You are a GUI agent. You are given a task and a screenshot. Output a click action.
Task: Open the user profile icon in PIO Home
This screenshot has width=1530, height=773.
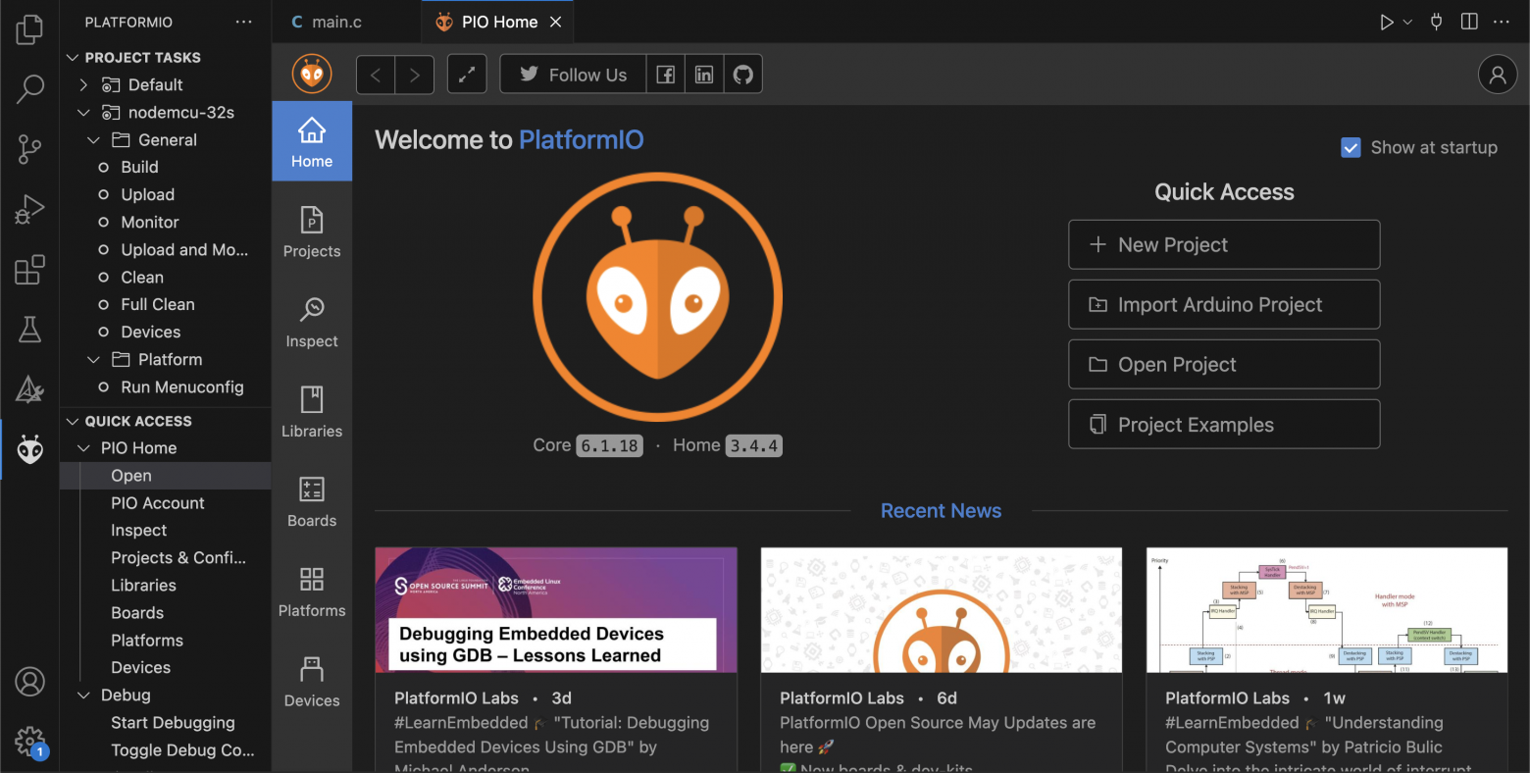(1498, 75)
